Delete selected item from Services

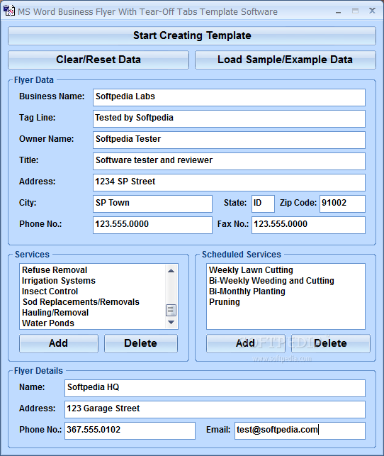(x=141, y=343)
